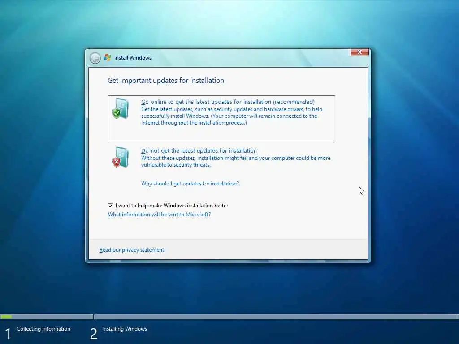The width and height of the screenshot is (459, 344).
Task: Click the Collecting information step label
Action: [43, 329]
